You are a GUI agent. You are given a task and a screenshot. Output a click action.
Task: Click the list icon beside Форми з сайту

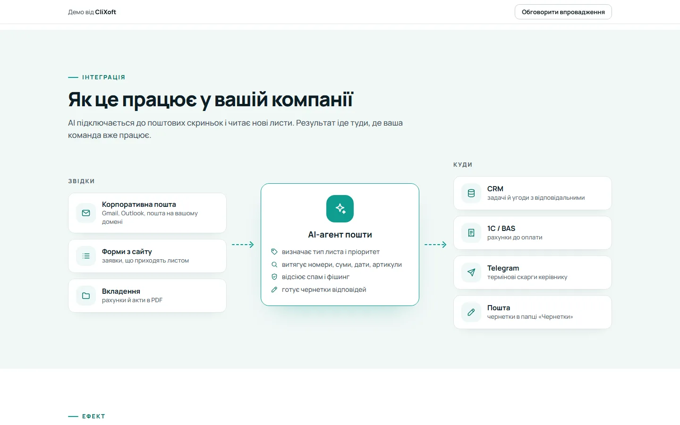pyautogui.click(x=86, y=256)
